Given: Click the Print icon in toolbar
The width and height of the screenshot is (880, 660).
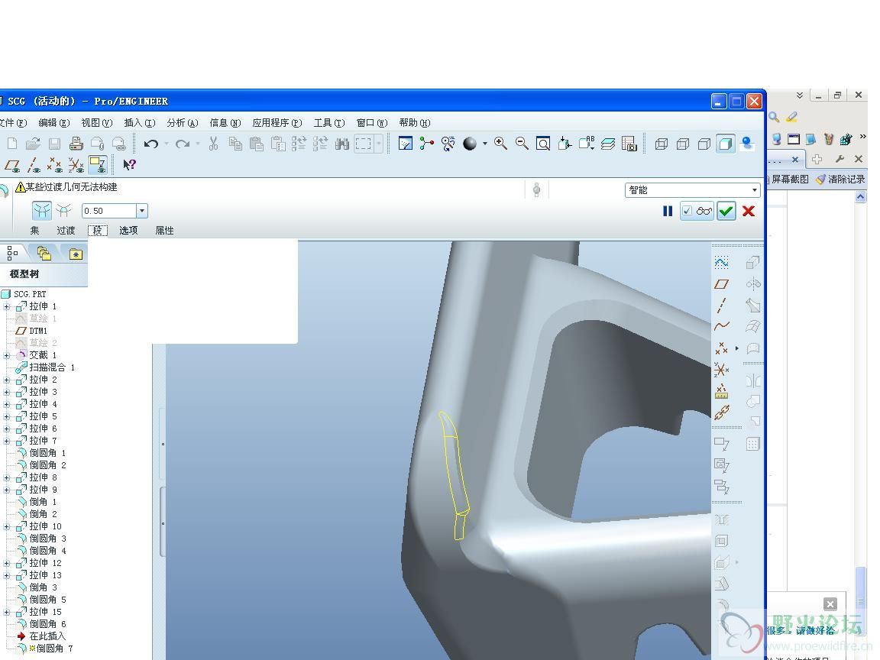Looking at the screenshot, I should click(76, 144).
